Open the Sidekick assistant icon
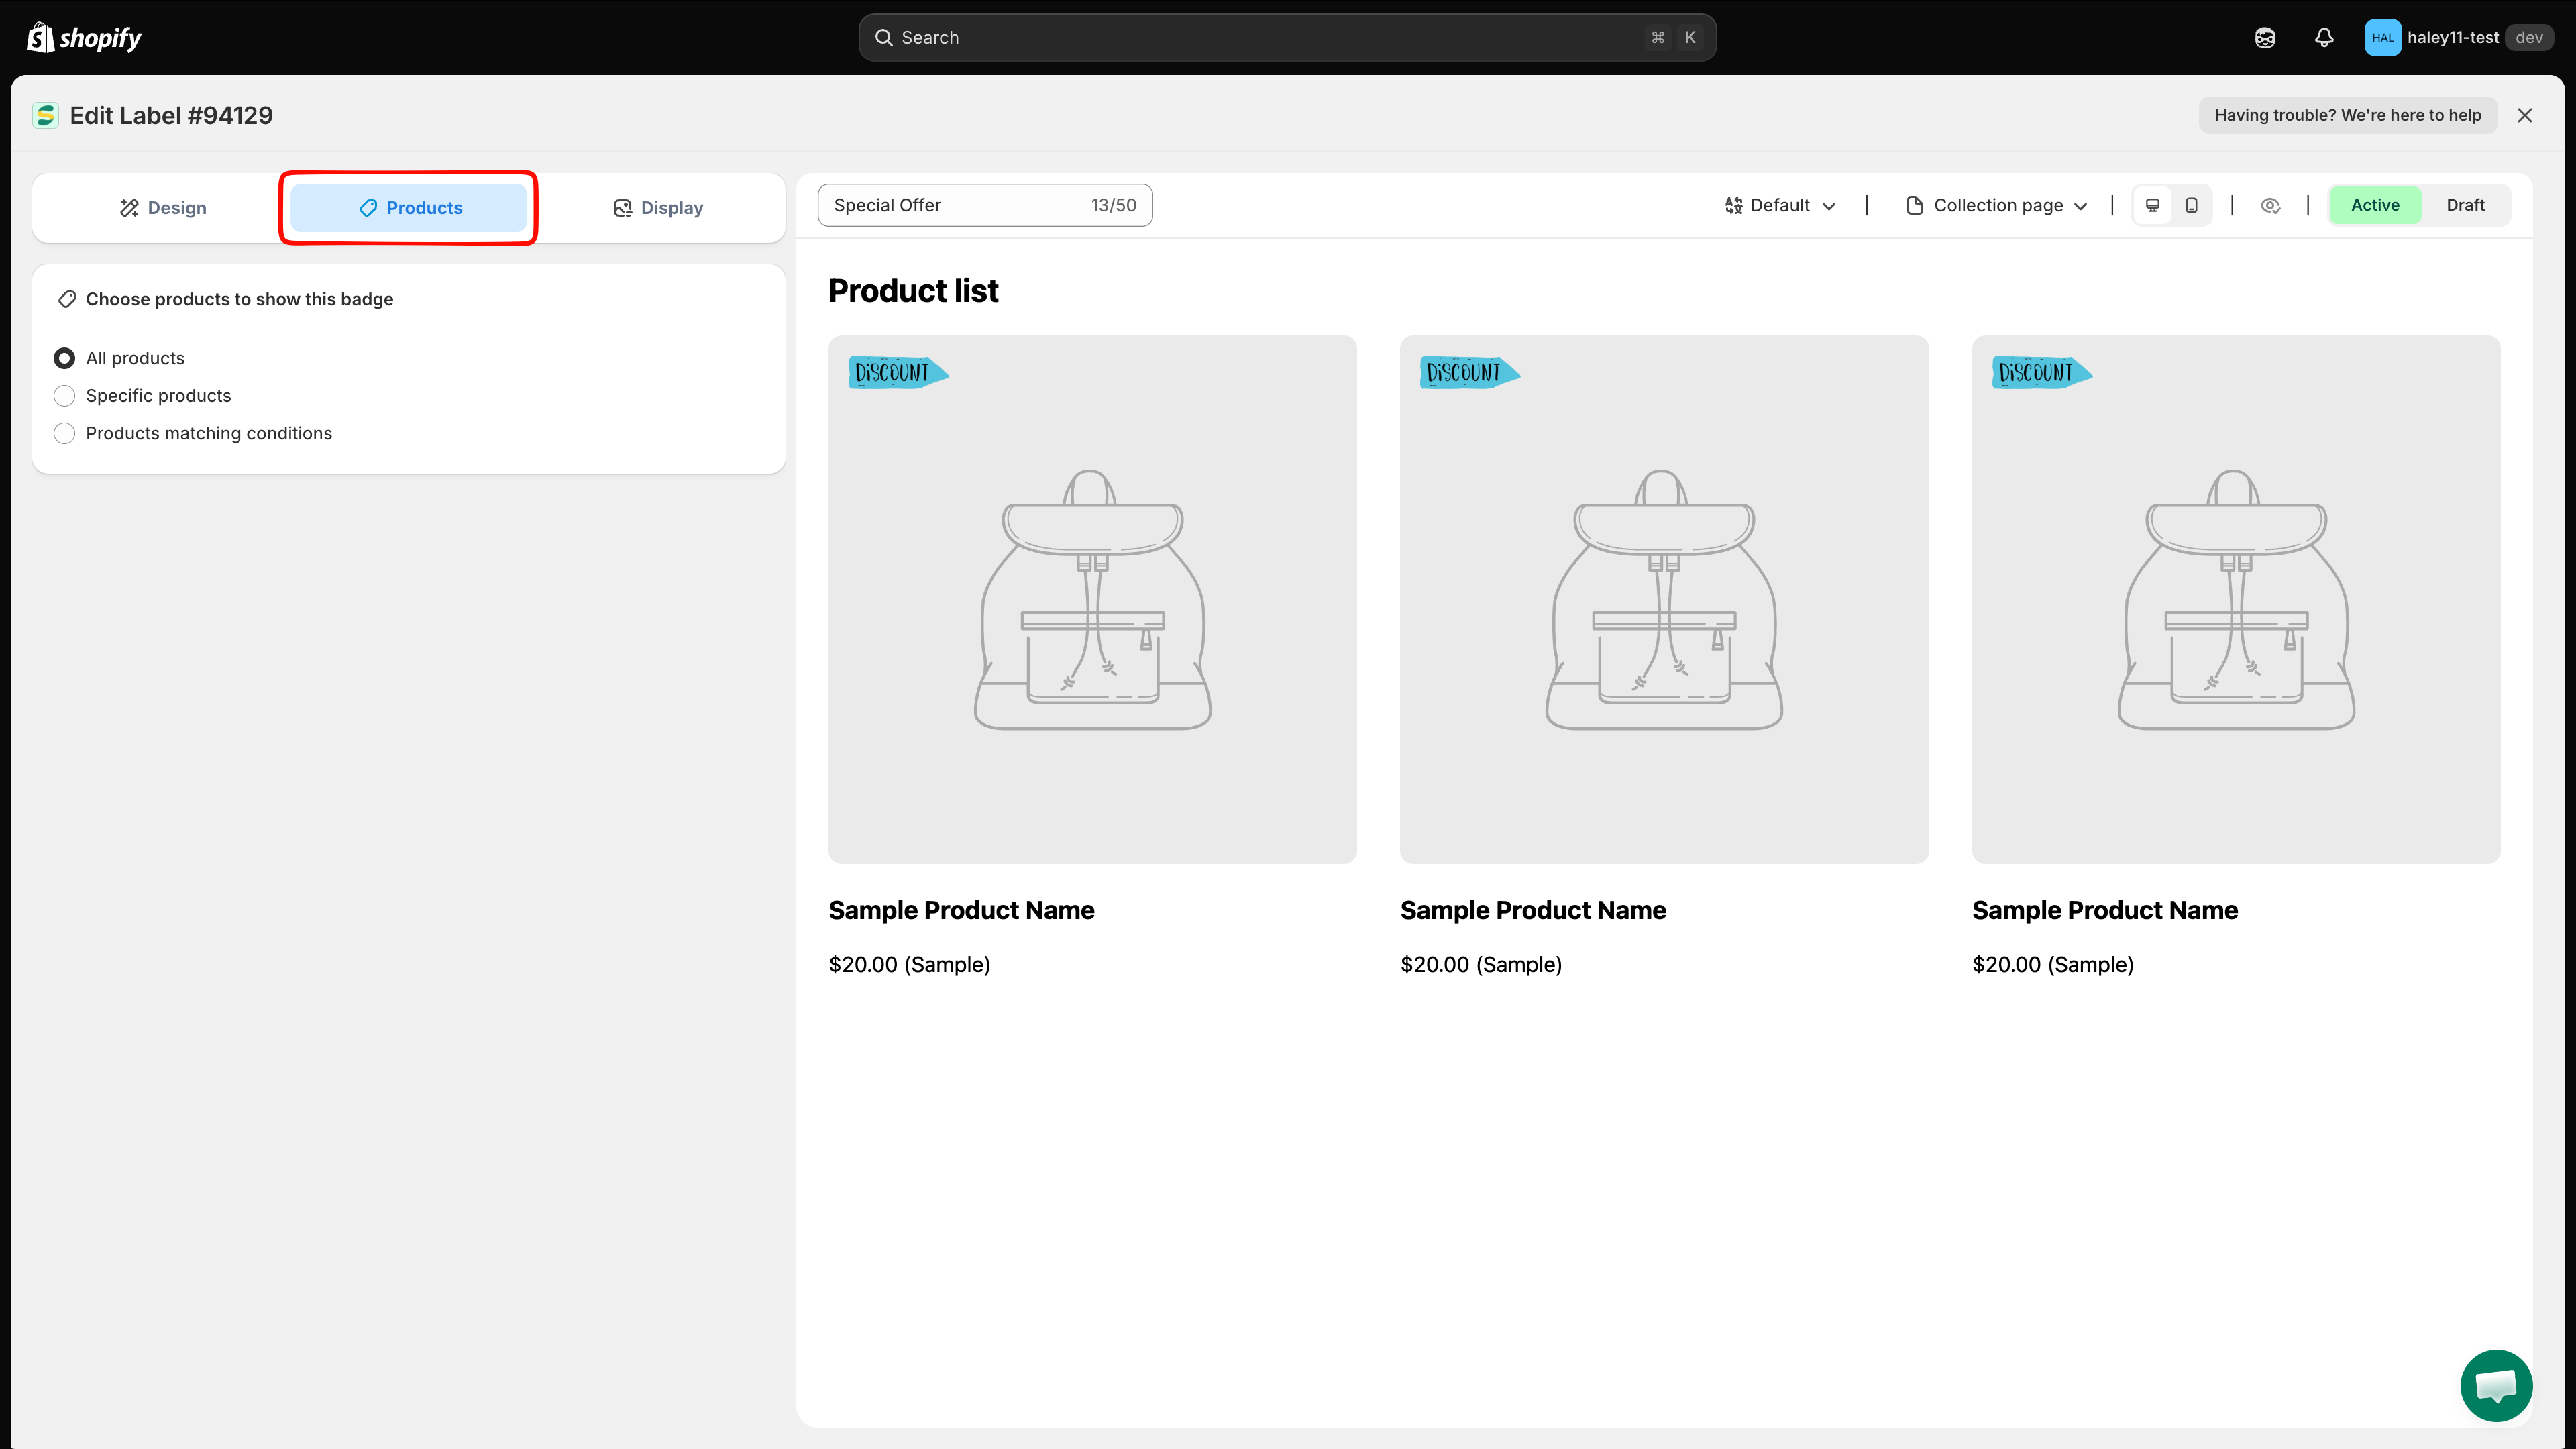 tap(2265, 37)
